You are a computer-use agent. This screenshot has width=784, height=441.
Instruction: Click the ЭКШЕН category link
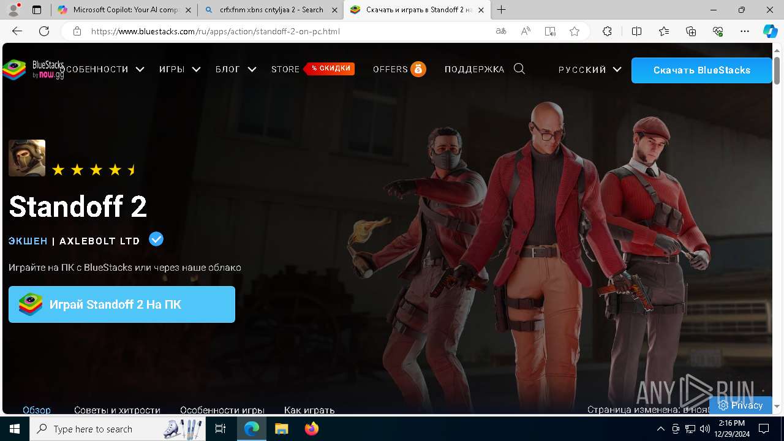[x=28, y=241]
